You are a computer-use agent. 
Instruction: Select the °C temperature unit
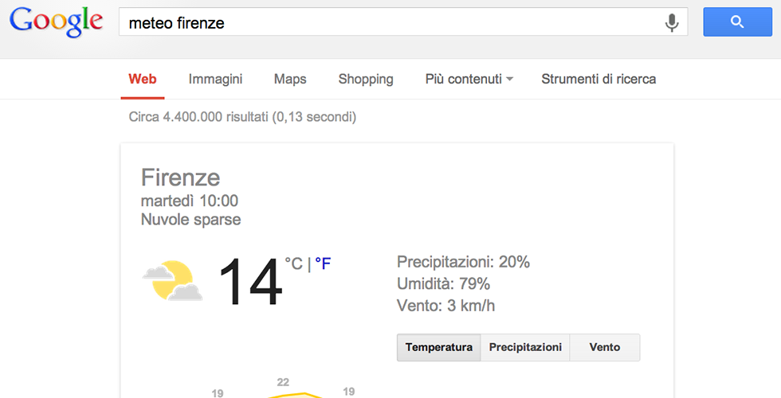pyautogui.click(x=293, y=263)
